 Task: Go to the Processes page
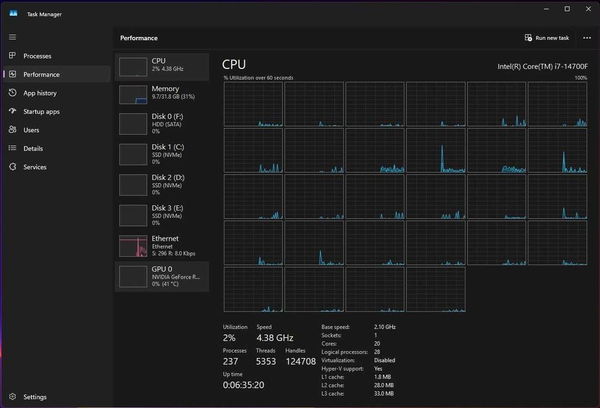click(56, 56)
